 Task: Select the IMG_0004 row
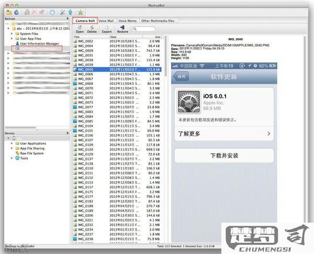tap(117, 46)
